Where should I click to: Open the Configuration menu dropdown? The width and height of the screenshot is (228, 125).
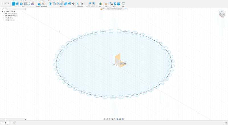91,6
